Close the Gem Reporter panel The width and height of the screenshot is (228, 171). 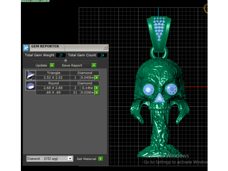click(x=105, y=47)
